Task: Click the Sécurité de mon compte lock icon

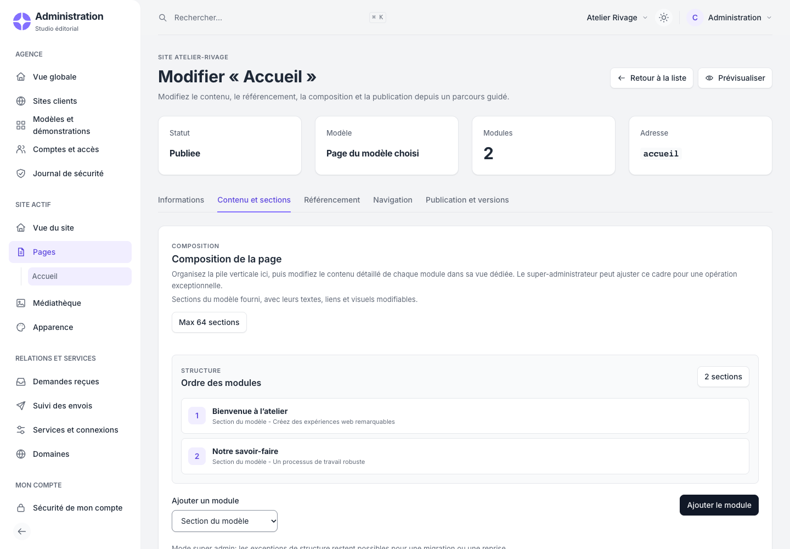Action: pyautogui.click(x=21, y=508)
